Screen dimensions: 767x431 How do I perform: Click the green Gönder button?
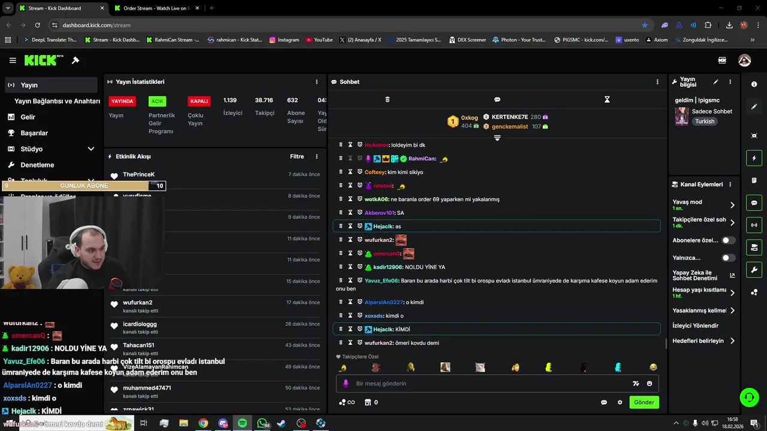coord(644,402)
